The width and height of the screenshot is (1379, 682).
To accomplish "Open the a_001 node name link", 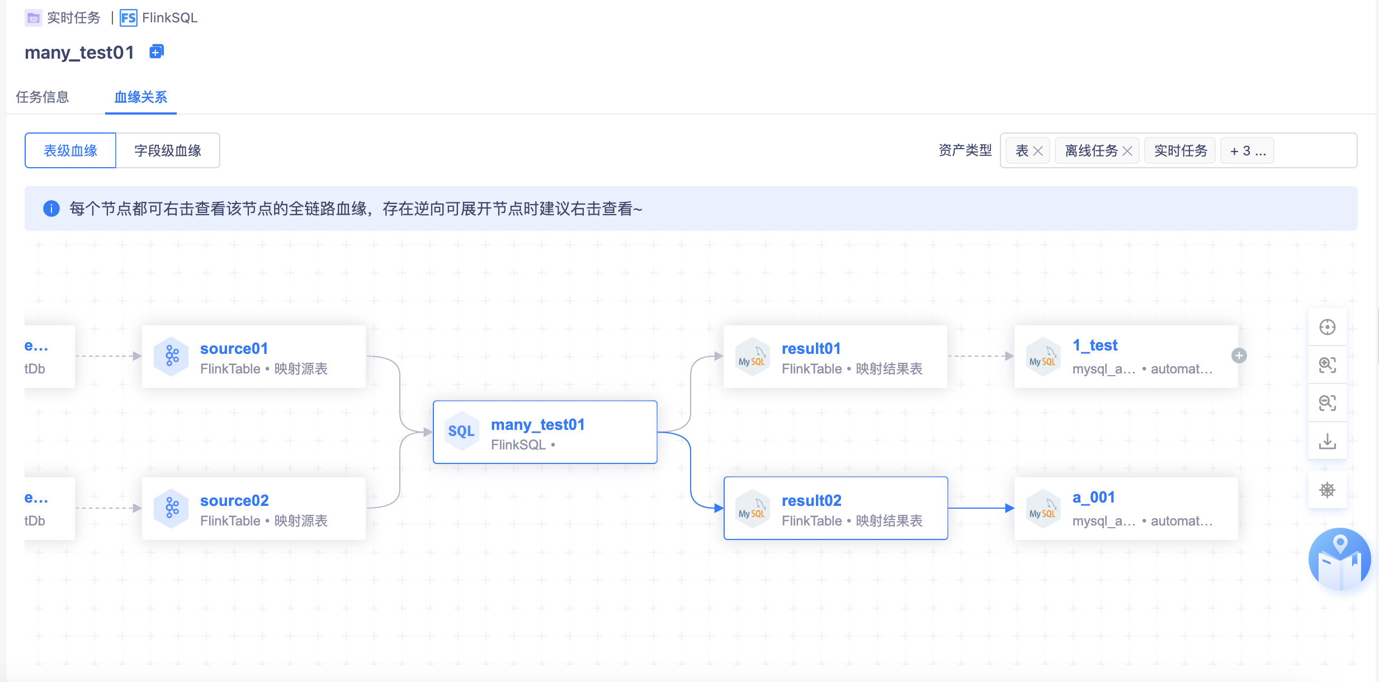I will 1094,497.
